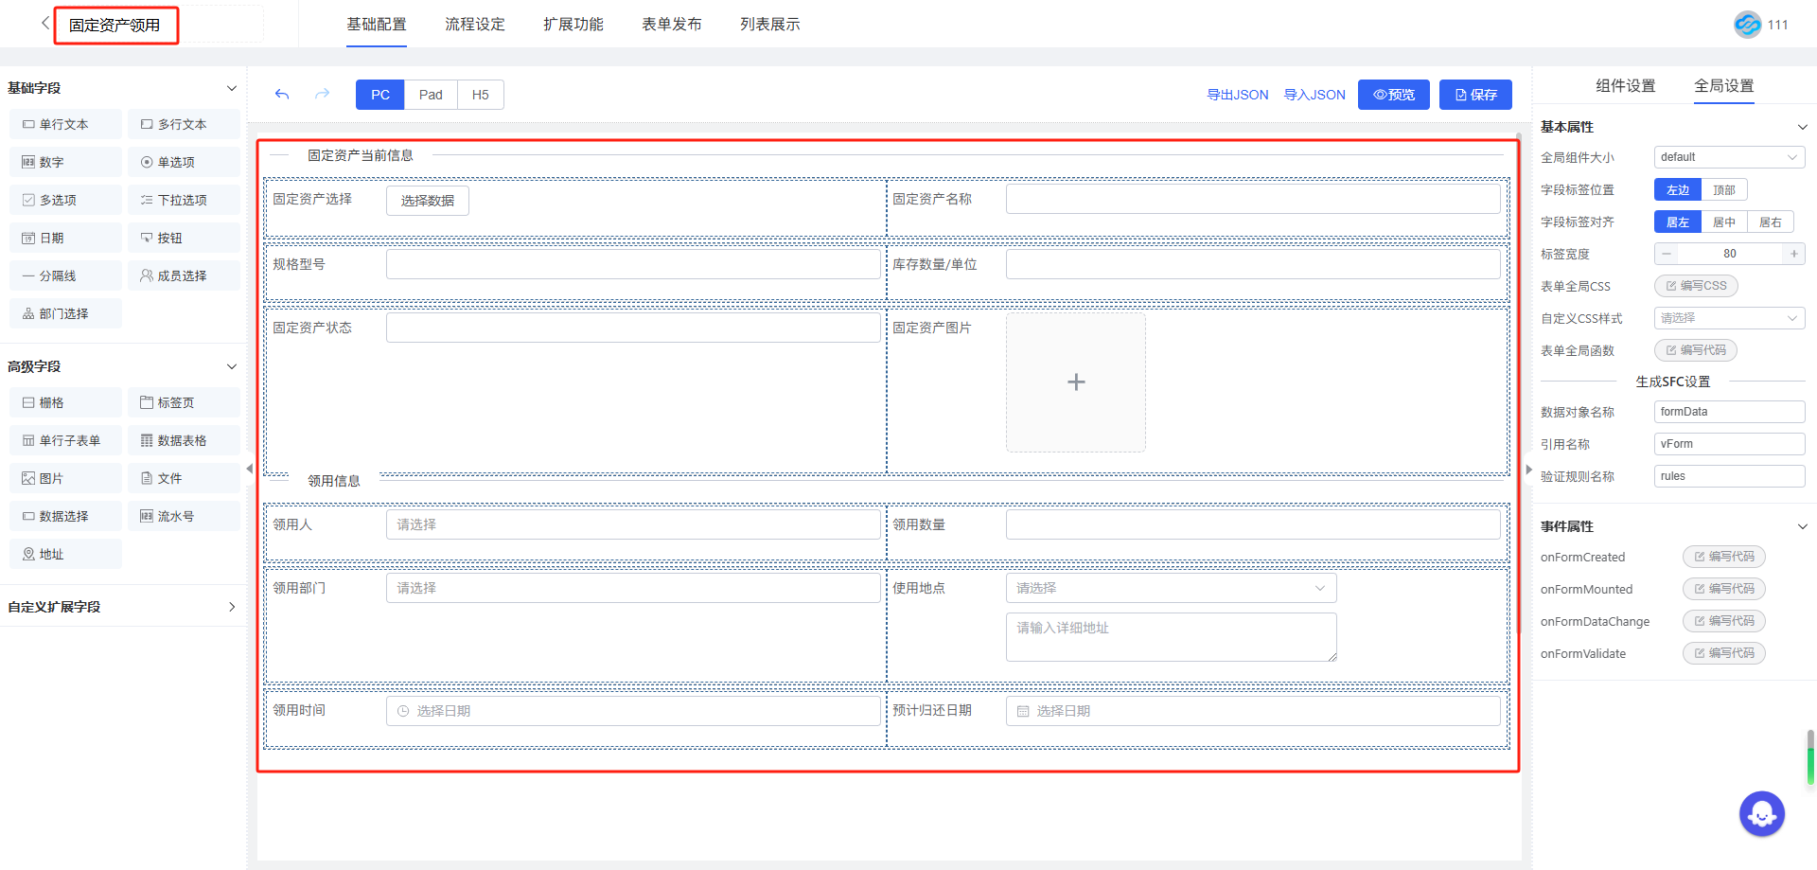Click the back arrow beside 固定资产领用
This screenshot has width=1817, height=870.
click(44, 23)
